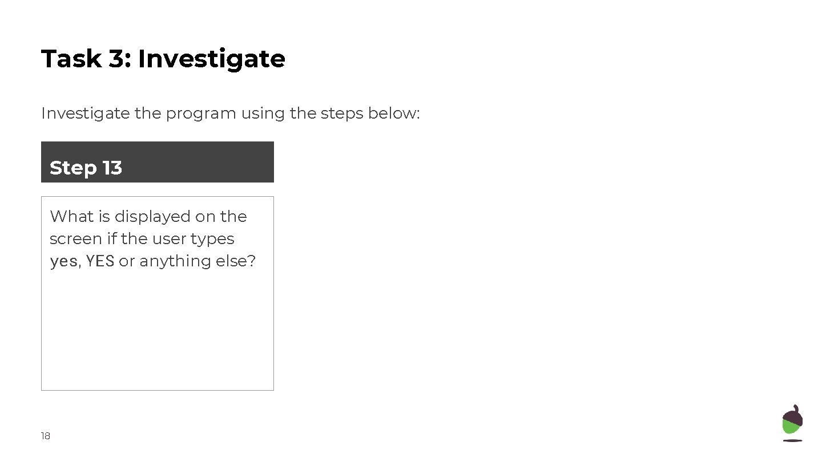Select the slide title 'Task 3: Investigate'
Screen dimensions: 822x462
163,59
